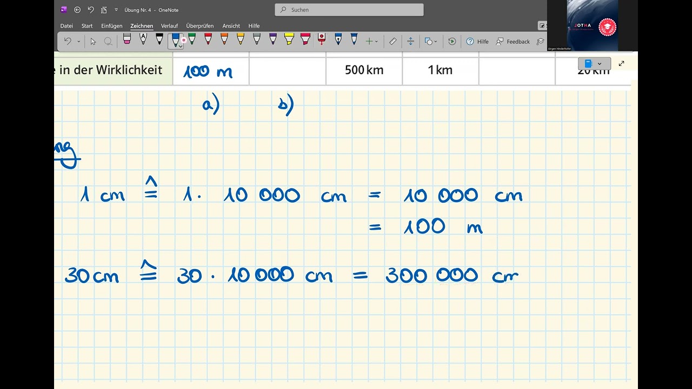Select the pink-red highlighter

click(305, 39)
